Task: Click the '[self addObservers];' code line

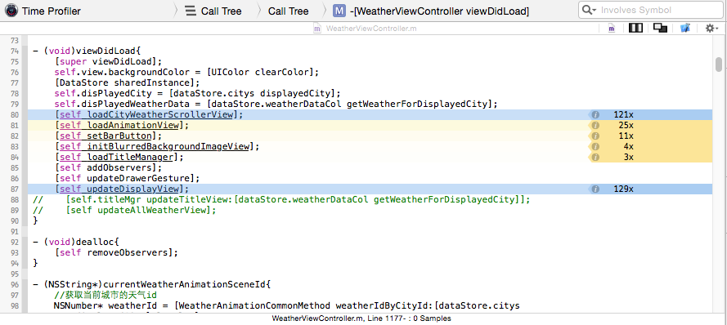Action: [109, 167]
